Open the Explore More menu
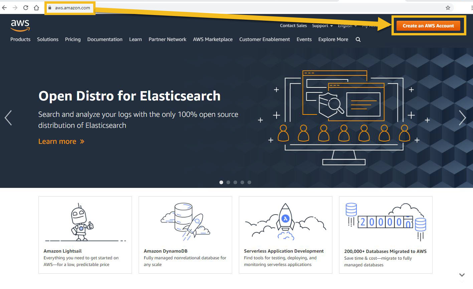 click(333, 39)
